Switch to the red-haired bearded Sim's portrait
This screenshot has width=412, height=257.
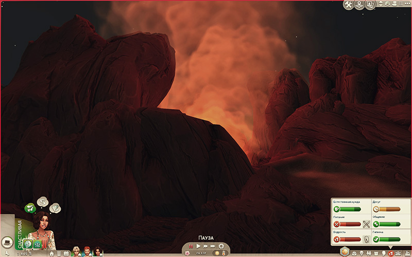[x=87, y=251]
